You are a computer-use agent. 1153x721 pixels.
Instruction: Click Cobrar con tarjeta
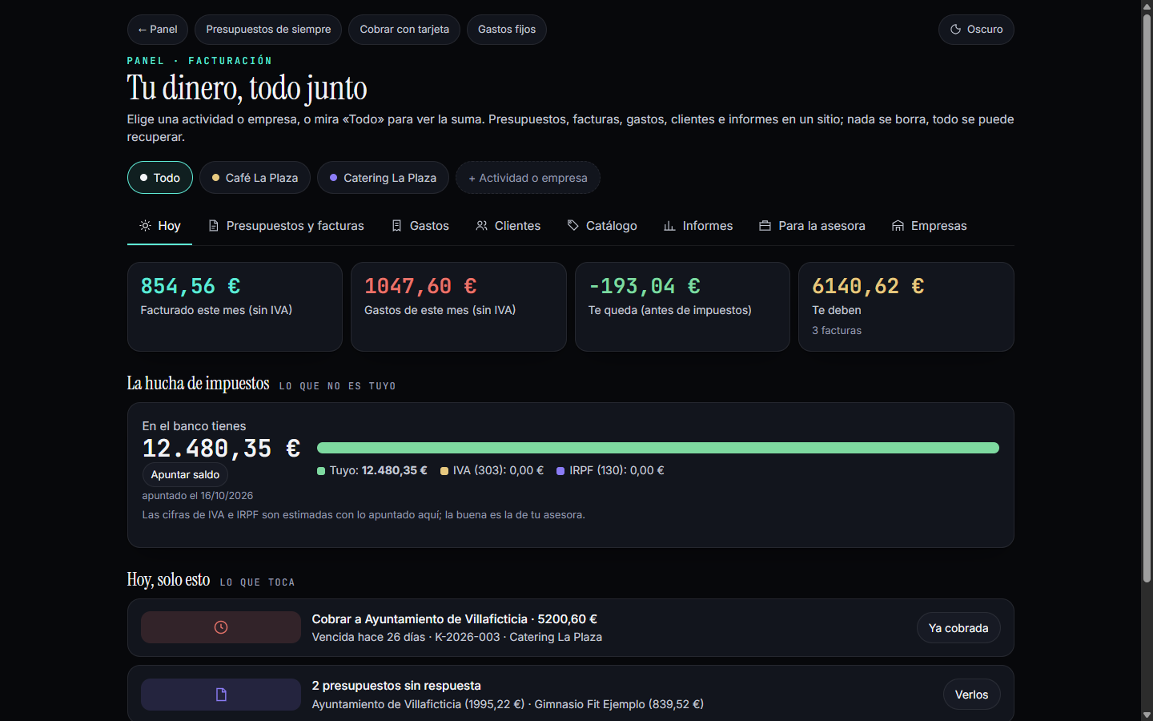pos(404,30)
